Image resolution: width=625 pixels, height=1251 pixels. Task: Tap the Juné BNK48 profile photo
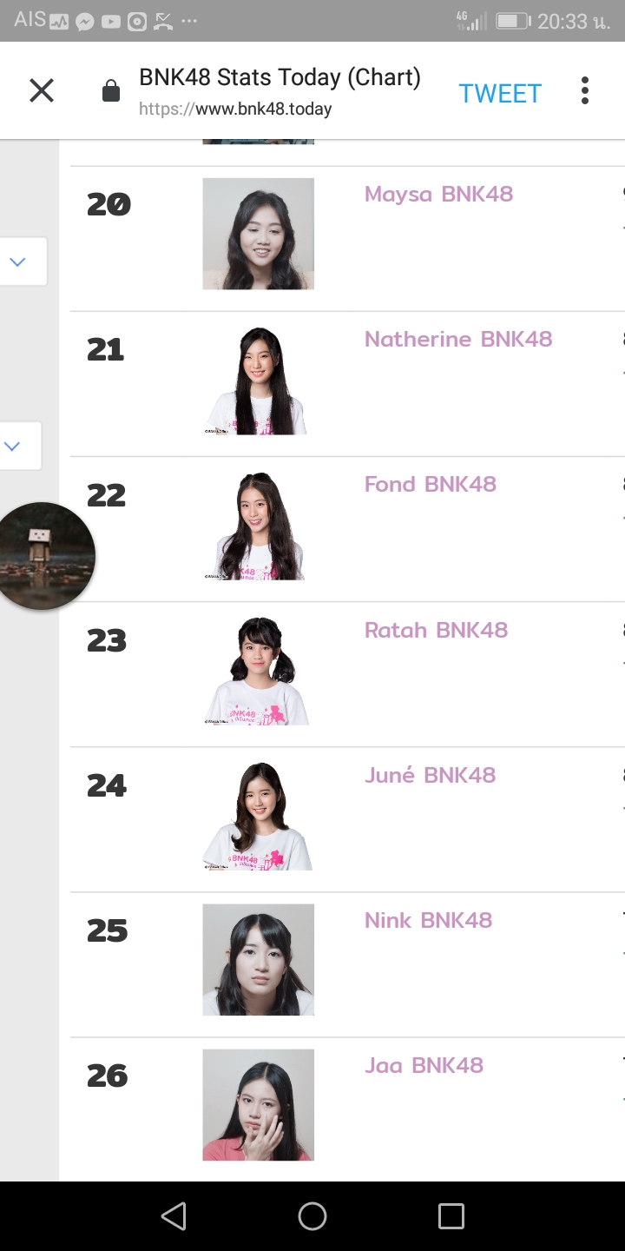pos(258,816)
